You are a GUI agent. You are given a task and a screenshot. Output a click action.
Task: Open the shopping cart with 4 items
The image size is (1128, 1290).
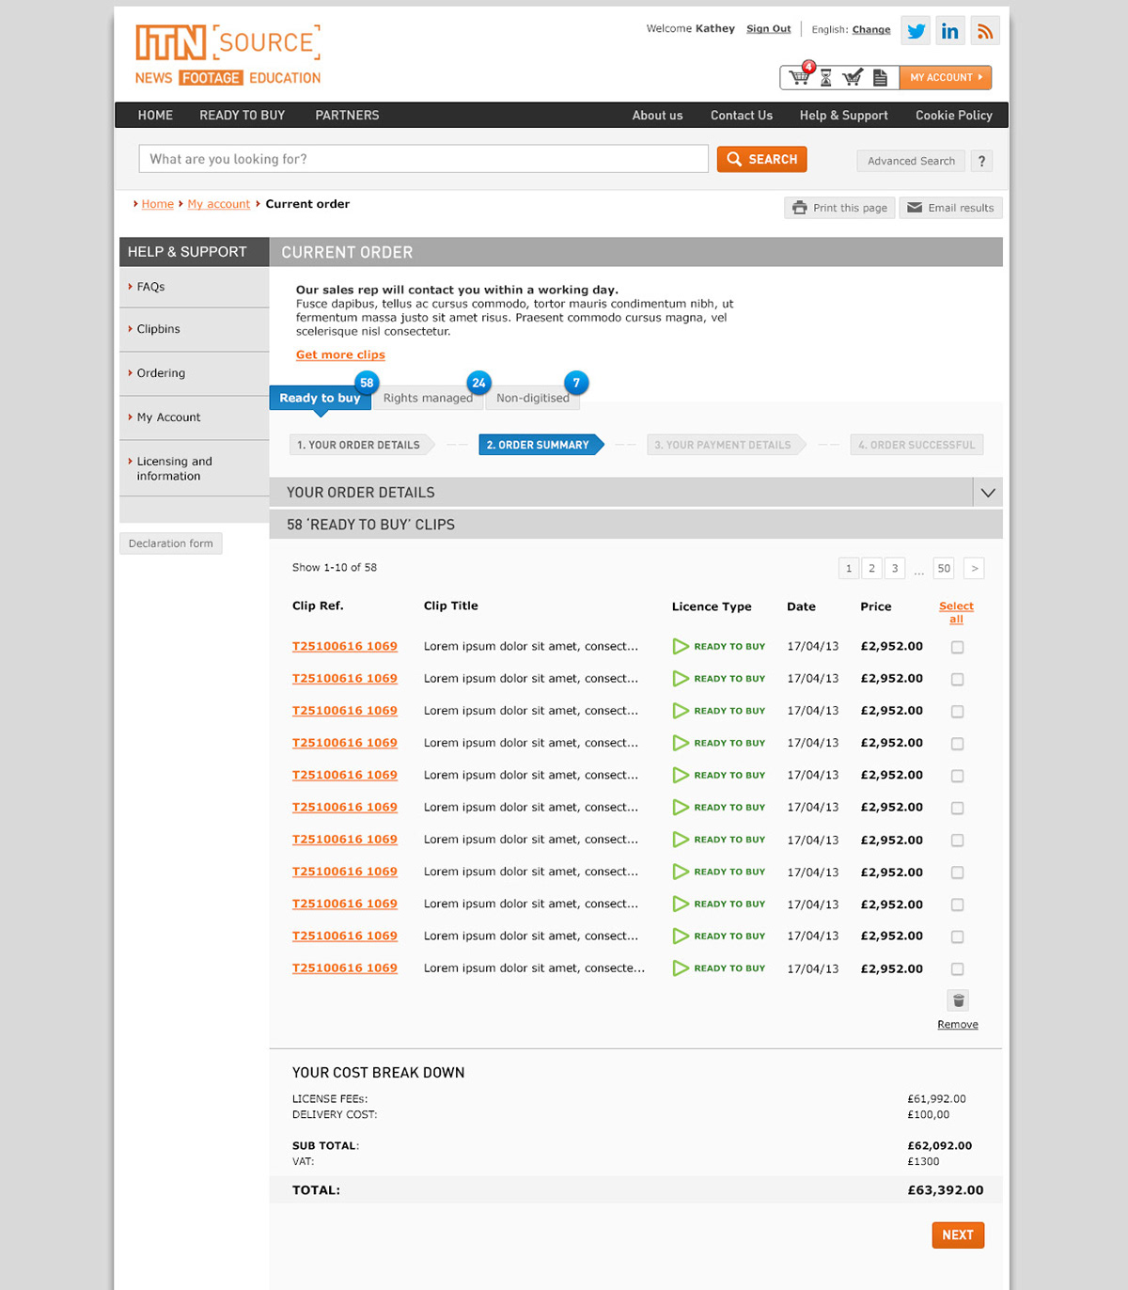pyautogui.click(x=800, y=76)
